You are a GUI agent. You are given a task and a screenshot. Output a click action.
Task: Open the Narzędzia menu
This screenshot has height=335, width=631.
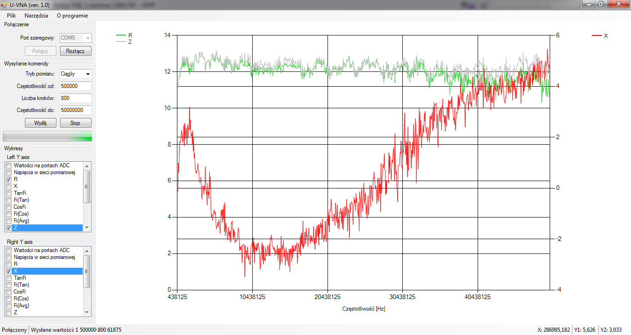point(36,15)
